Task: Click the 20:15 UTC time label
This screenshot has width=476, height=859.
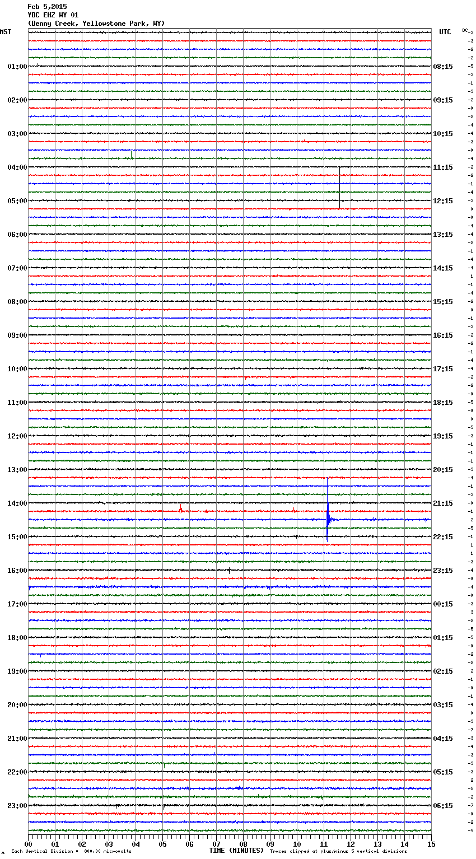Action: point(443,470)
